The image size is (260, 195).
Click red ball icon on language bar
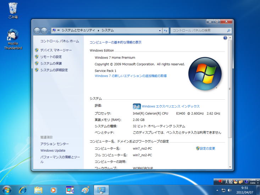point(220,182)
